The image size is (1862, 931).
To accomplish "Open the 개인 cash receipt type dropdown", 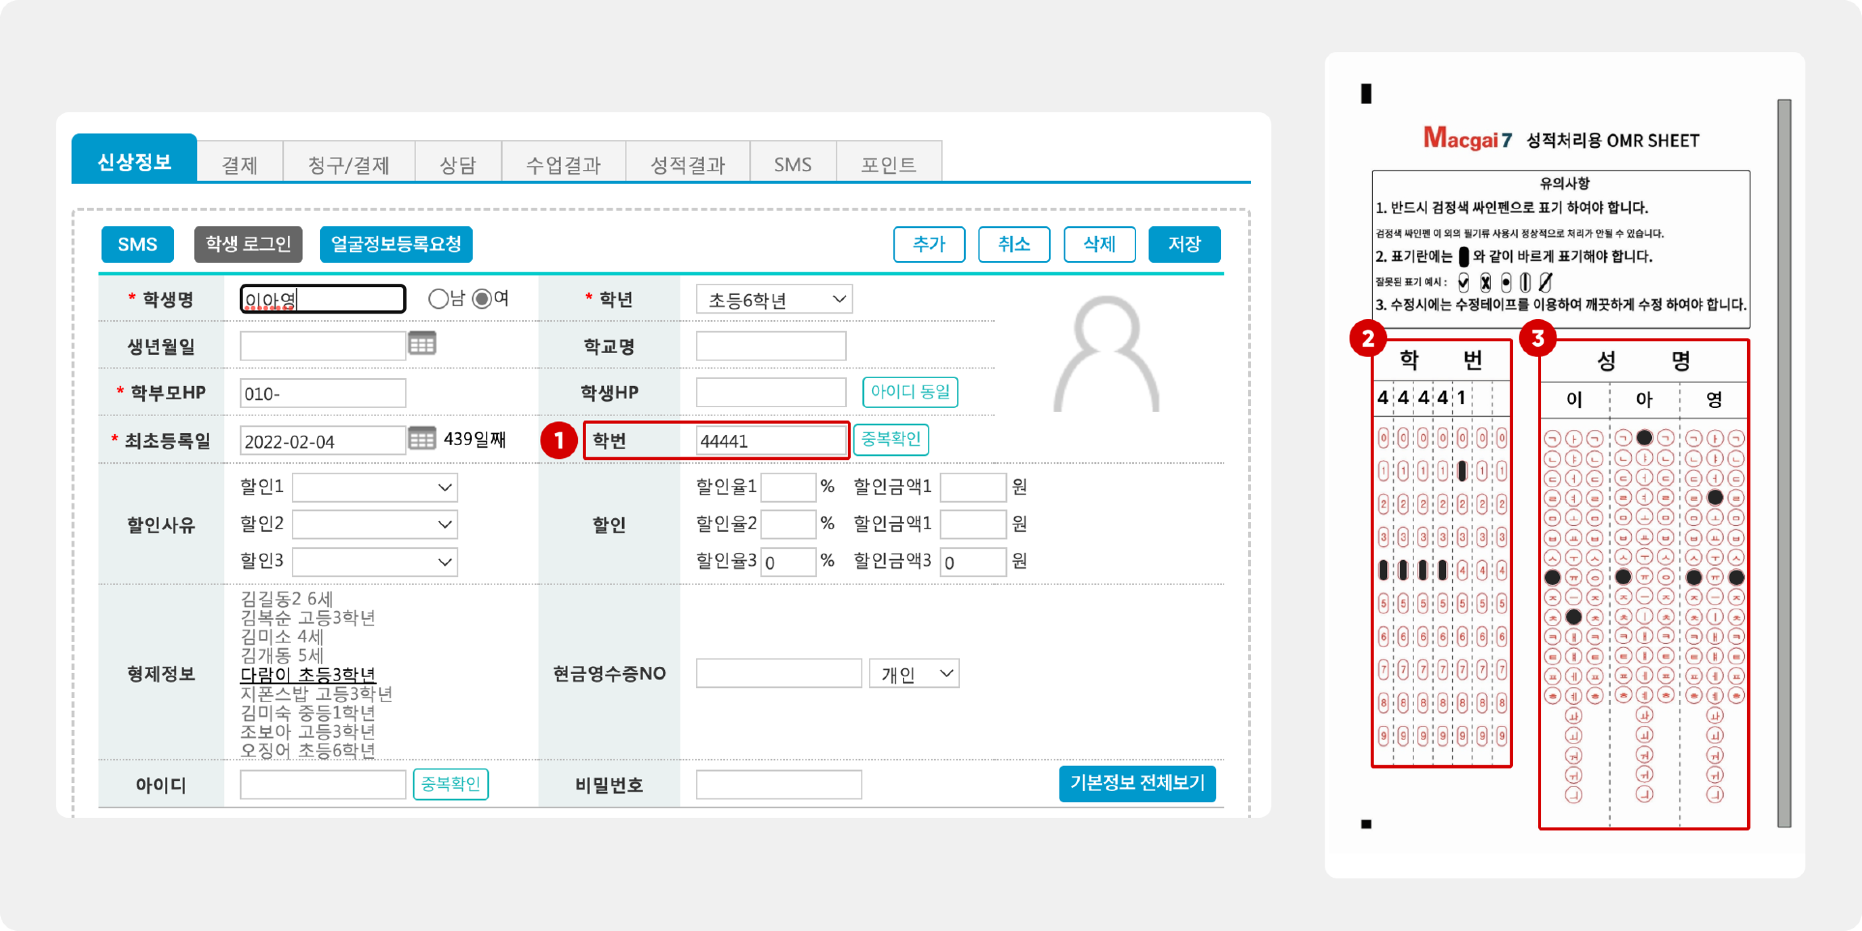I will [x=914, y=674].
